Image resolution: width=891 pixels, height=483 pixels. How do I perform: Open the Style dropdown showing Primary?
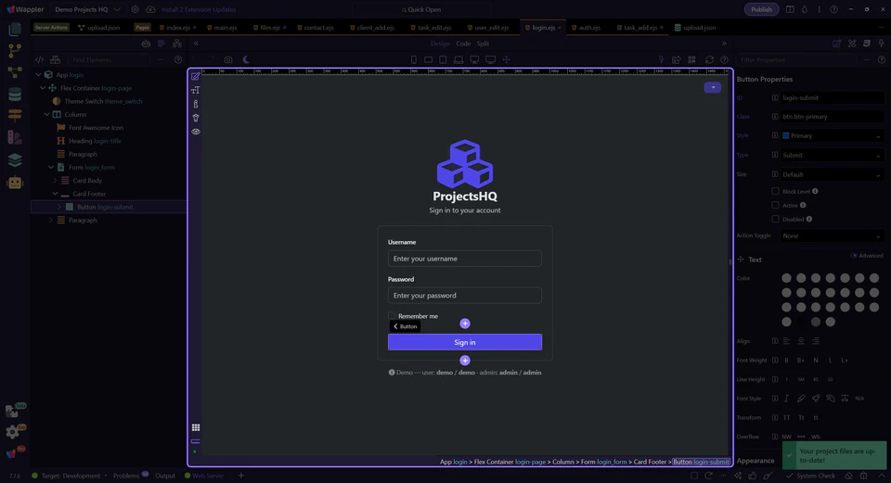pyautogui.click(x=832, y=135)
